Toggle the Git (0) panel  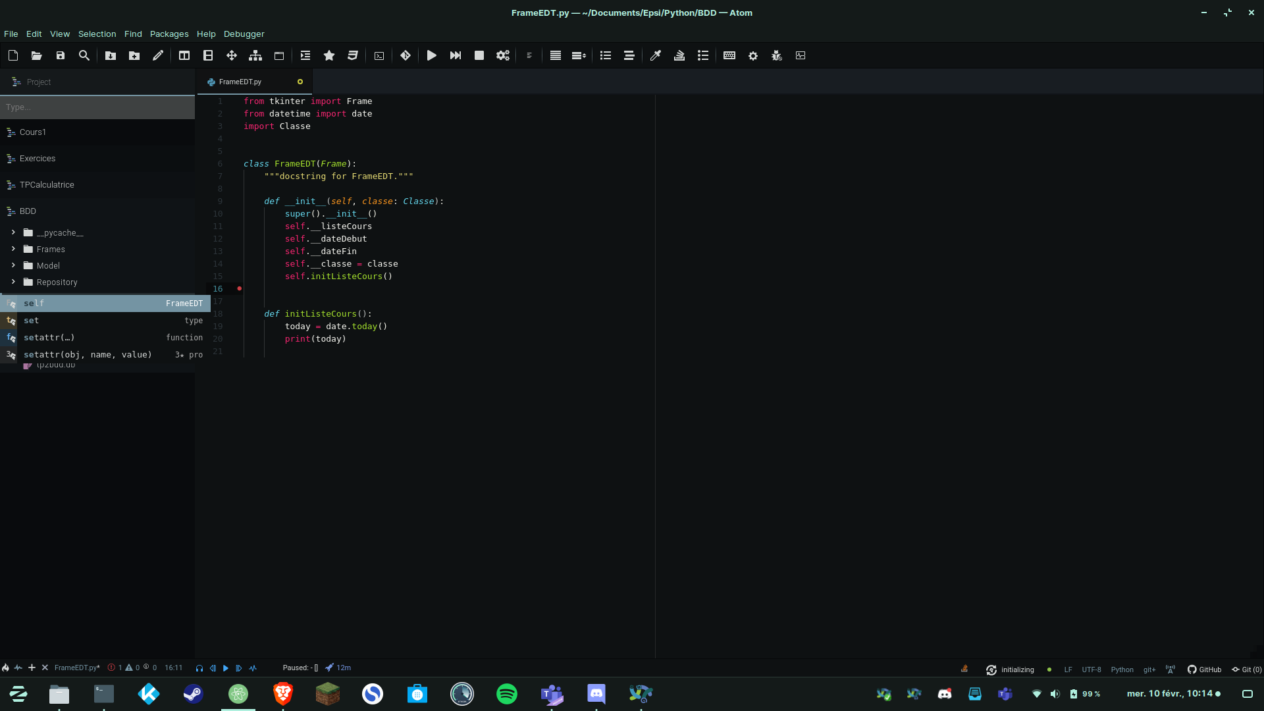(1246, 669)
